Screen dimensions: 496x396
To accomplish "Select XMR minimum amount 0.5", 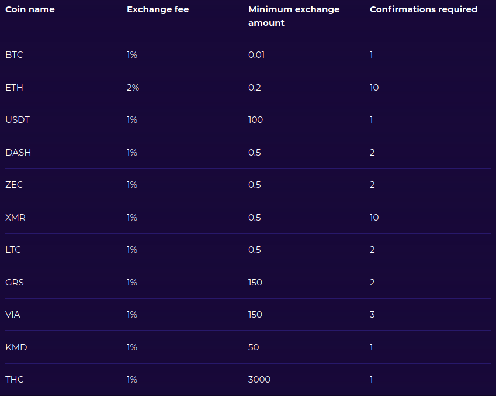I will pyautogui.click(x=255, y=218).
